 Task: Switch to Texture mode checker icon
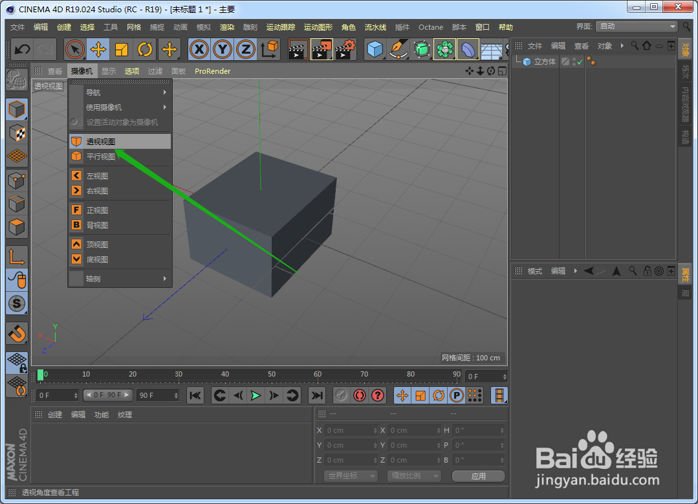click(16, 133)
